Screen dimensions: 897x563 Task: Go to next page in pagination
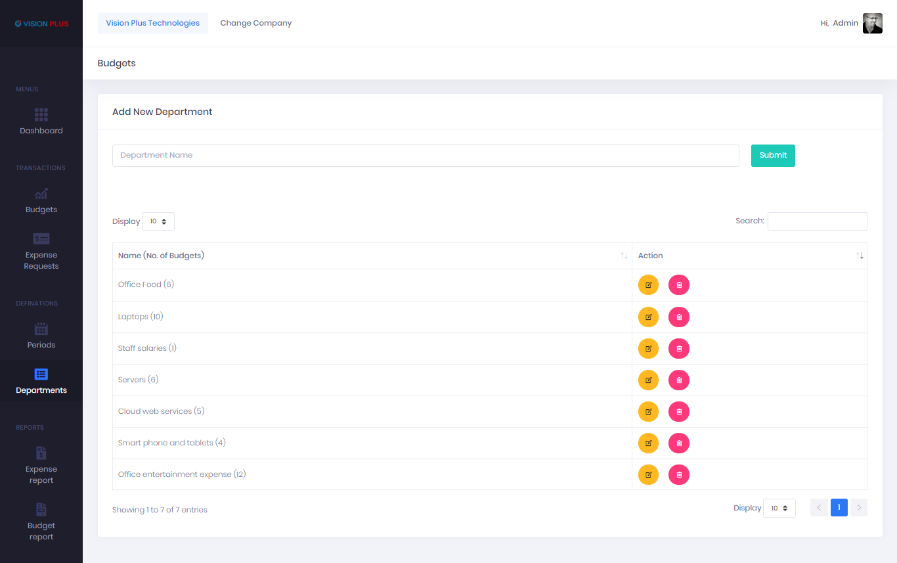point(858,508)
